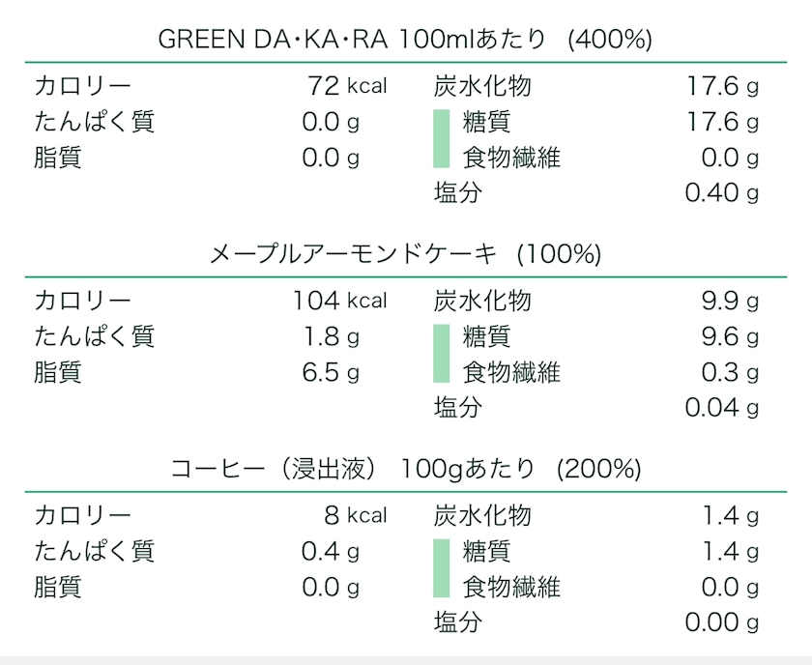
Task: Select the 0.00 g 塩分 value
Action: click(x=721, y=622)
